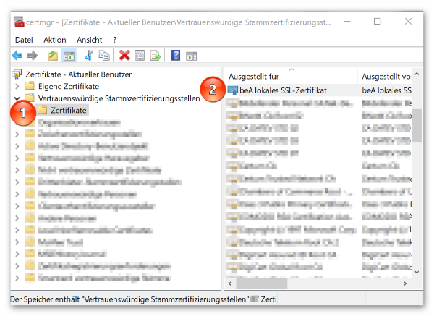Open the Datei menu

click(x=24, y=39)
